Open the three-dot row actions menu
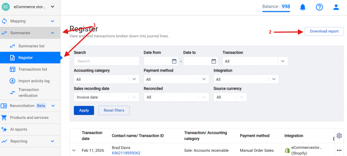Viewport: 347px width, 156px height. (x=339, y=150)
